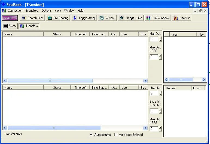
Task: Click the user column header
Action: [x=183, y=35]
